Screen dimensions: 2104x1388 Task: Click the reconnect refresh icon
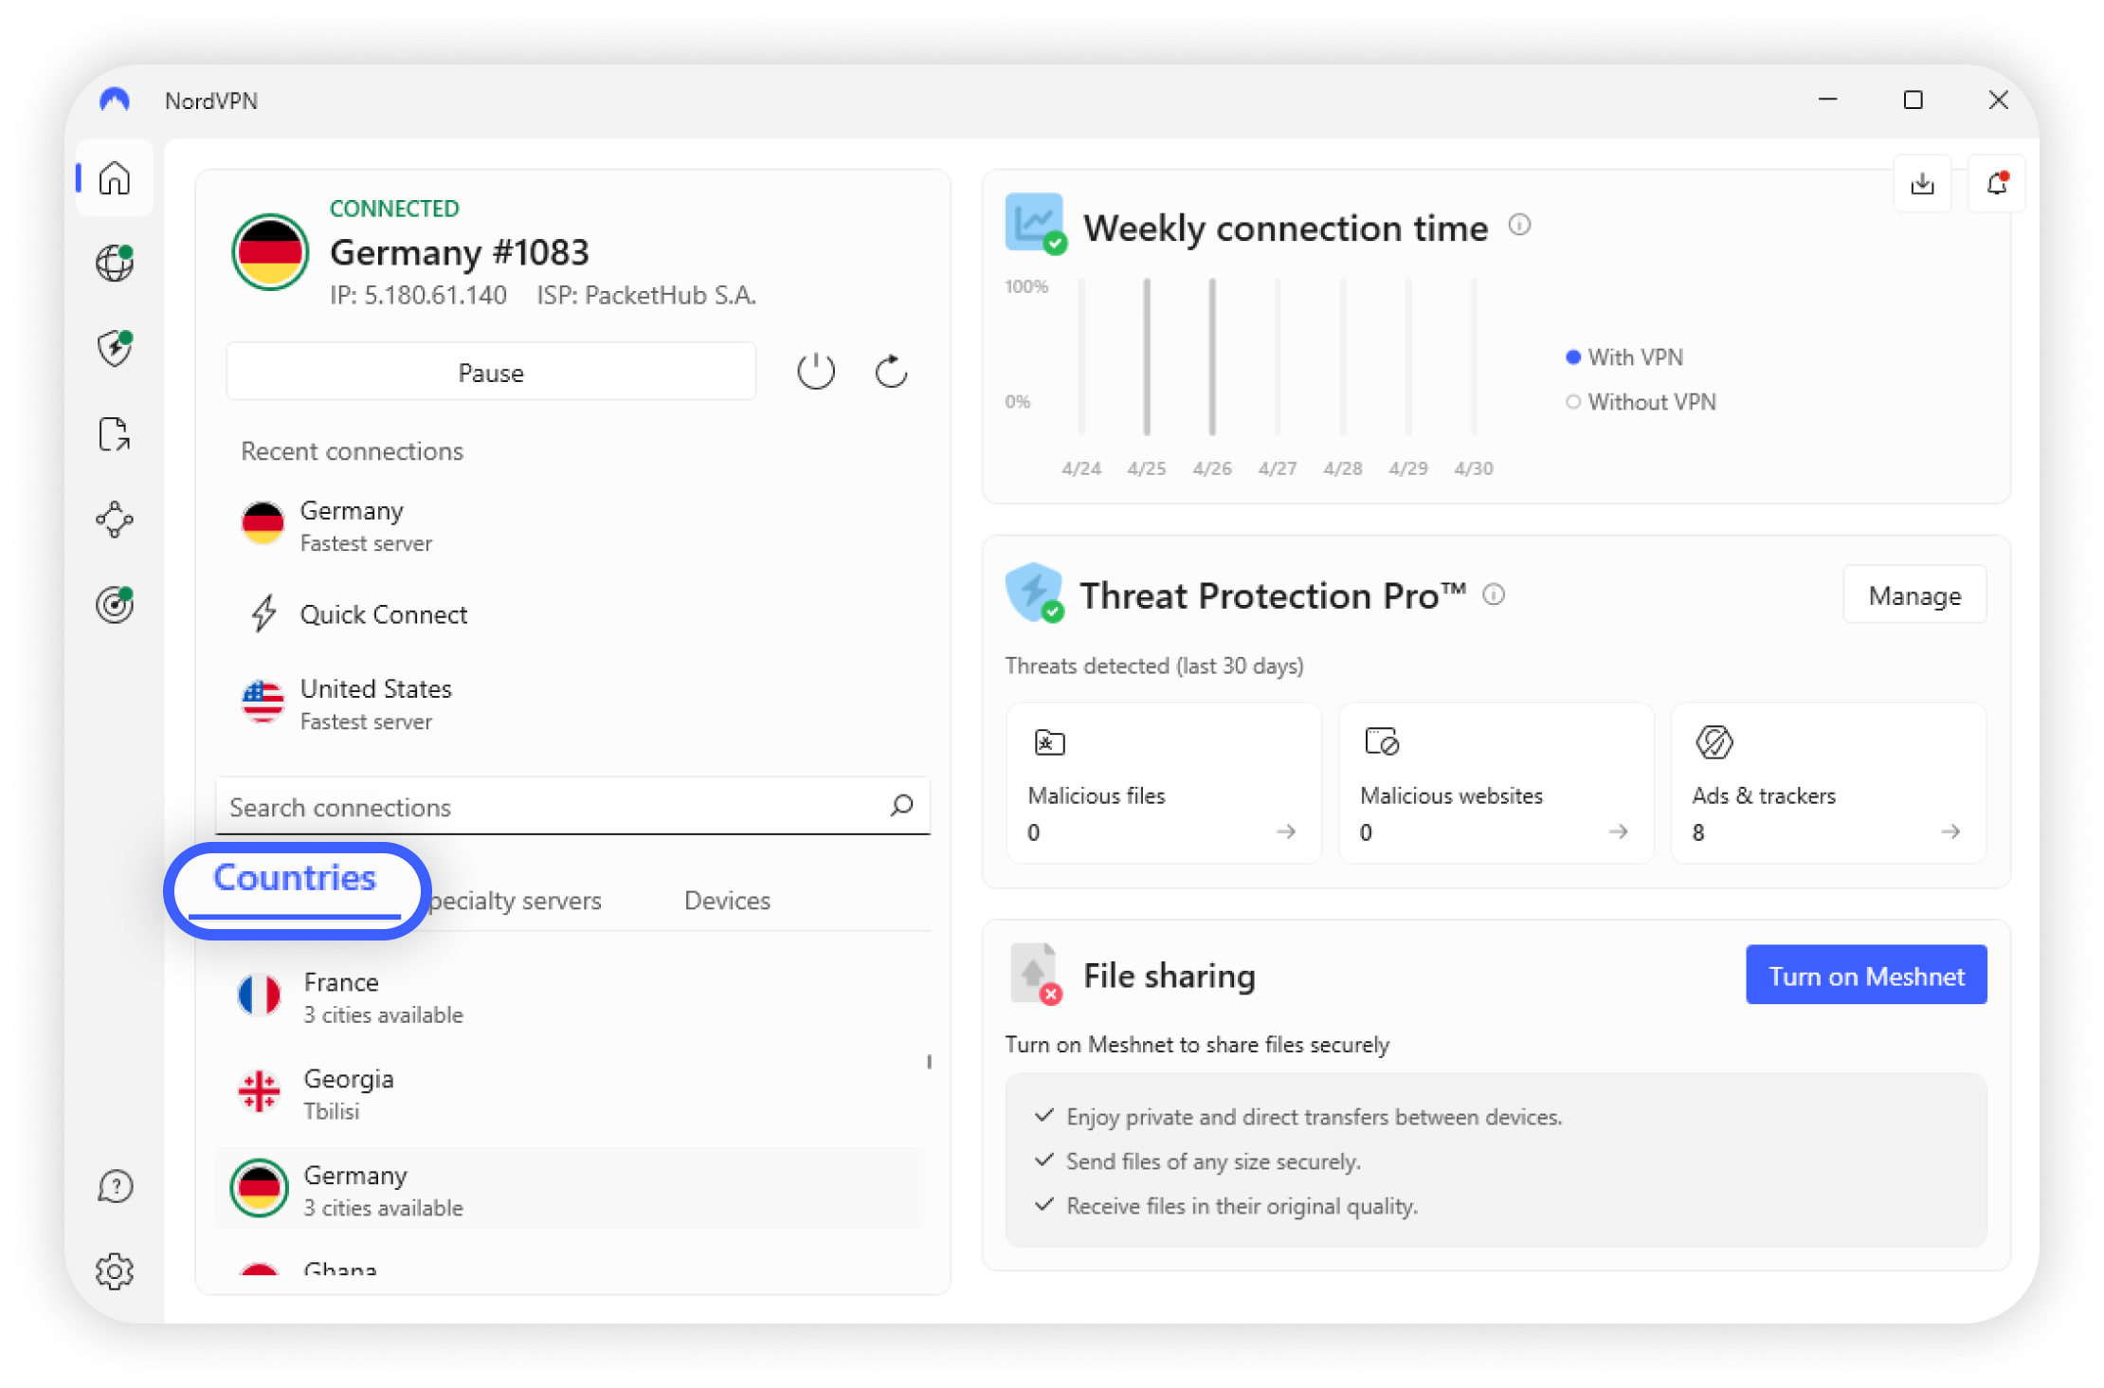[x=891, y=372]
